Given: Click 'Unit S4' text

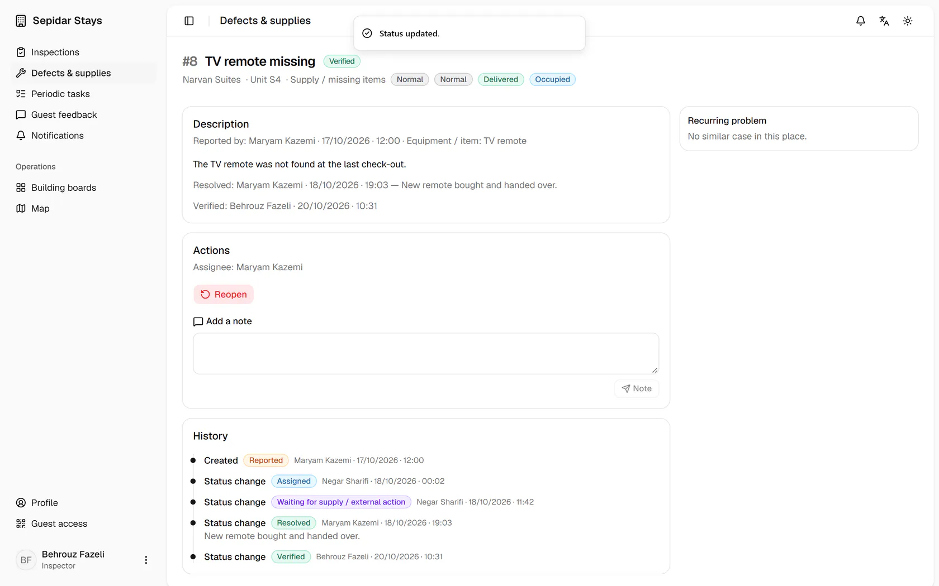Looking at the screenshot, I should click(x=265, y=80).
